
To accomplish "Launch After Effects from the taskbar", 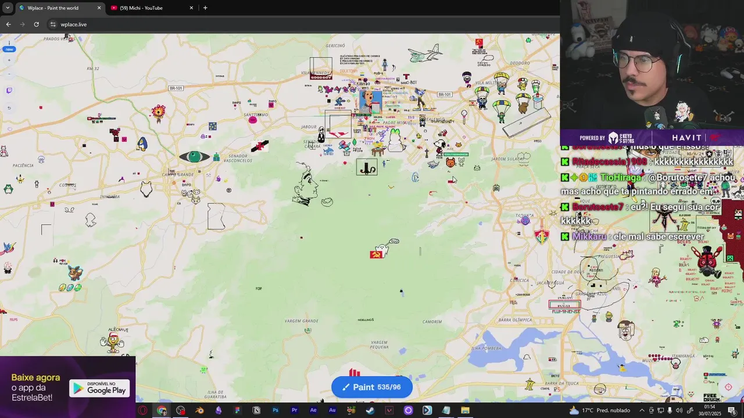I will click(313, 410).
